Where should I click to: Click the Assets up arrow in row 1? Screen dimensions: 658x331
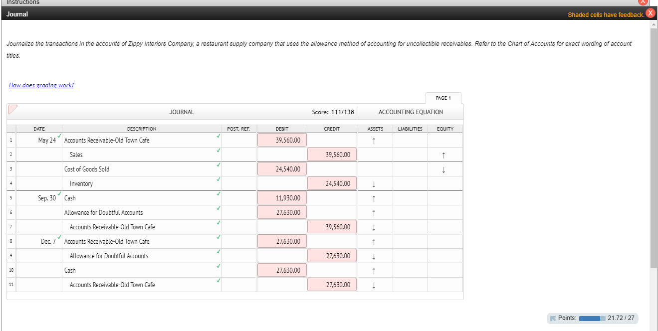point(374,141)
